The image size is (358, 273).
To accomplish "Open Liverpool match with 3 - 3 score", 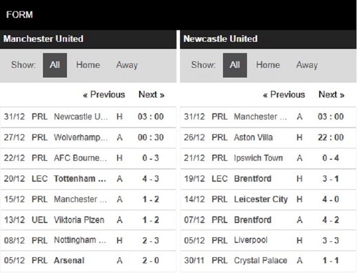I will coord(251,240).
